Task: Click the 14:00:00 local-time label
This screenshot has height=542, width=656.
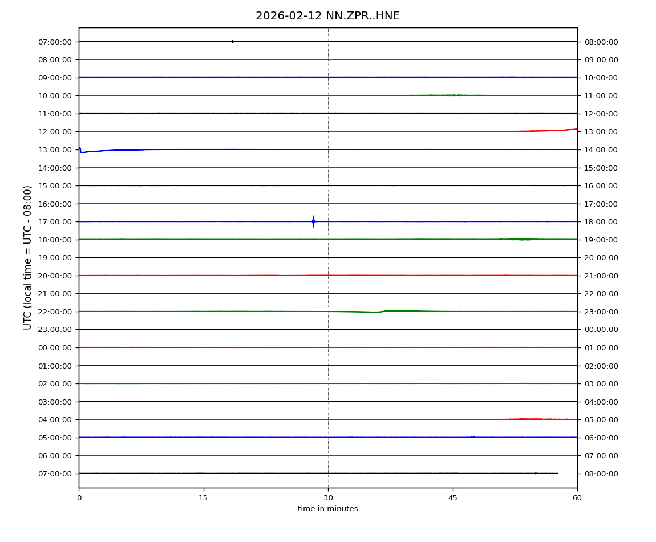Action: (601, 149)
